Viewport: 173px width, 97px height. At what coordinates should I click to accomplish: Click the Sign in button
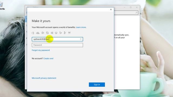tap(97, 85)
